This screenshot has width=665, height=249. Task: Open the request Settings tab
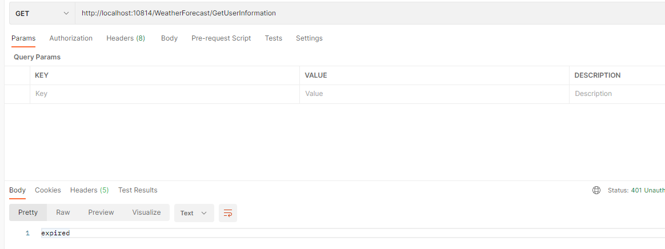pos(309,38)
